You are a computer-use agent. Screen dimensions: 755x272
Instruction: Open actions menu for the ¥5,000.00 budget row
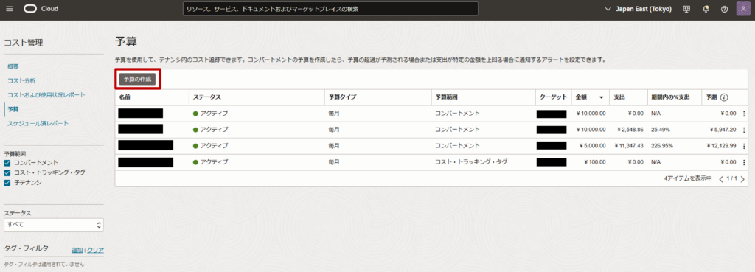[x=744, y=145]
